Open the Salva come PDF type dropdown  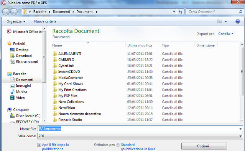[140, 136]
